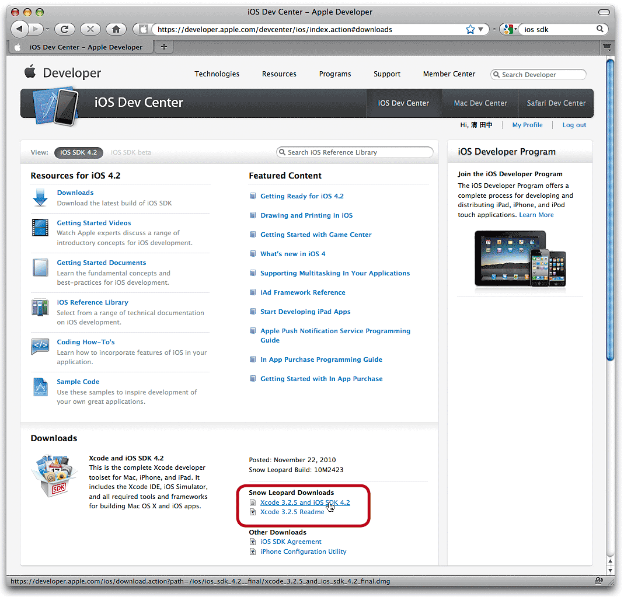Open the In App Purchase Programming Guide link
Screen dimensions: 624x597
[x=321, y=359]
